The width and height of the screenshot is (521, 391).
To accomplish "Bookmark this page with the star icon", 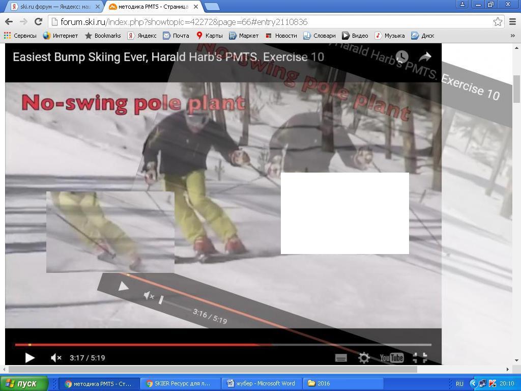I will 498,22.
